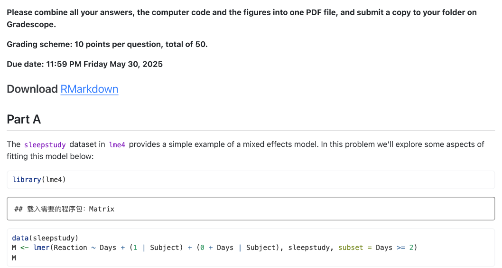The height and width of the screenshot is (268, 502).
Task: Click the data(sleepstudy) code line
Action: (x=45, y=238)
